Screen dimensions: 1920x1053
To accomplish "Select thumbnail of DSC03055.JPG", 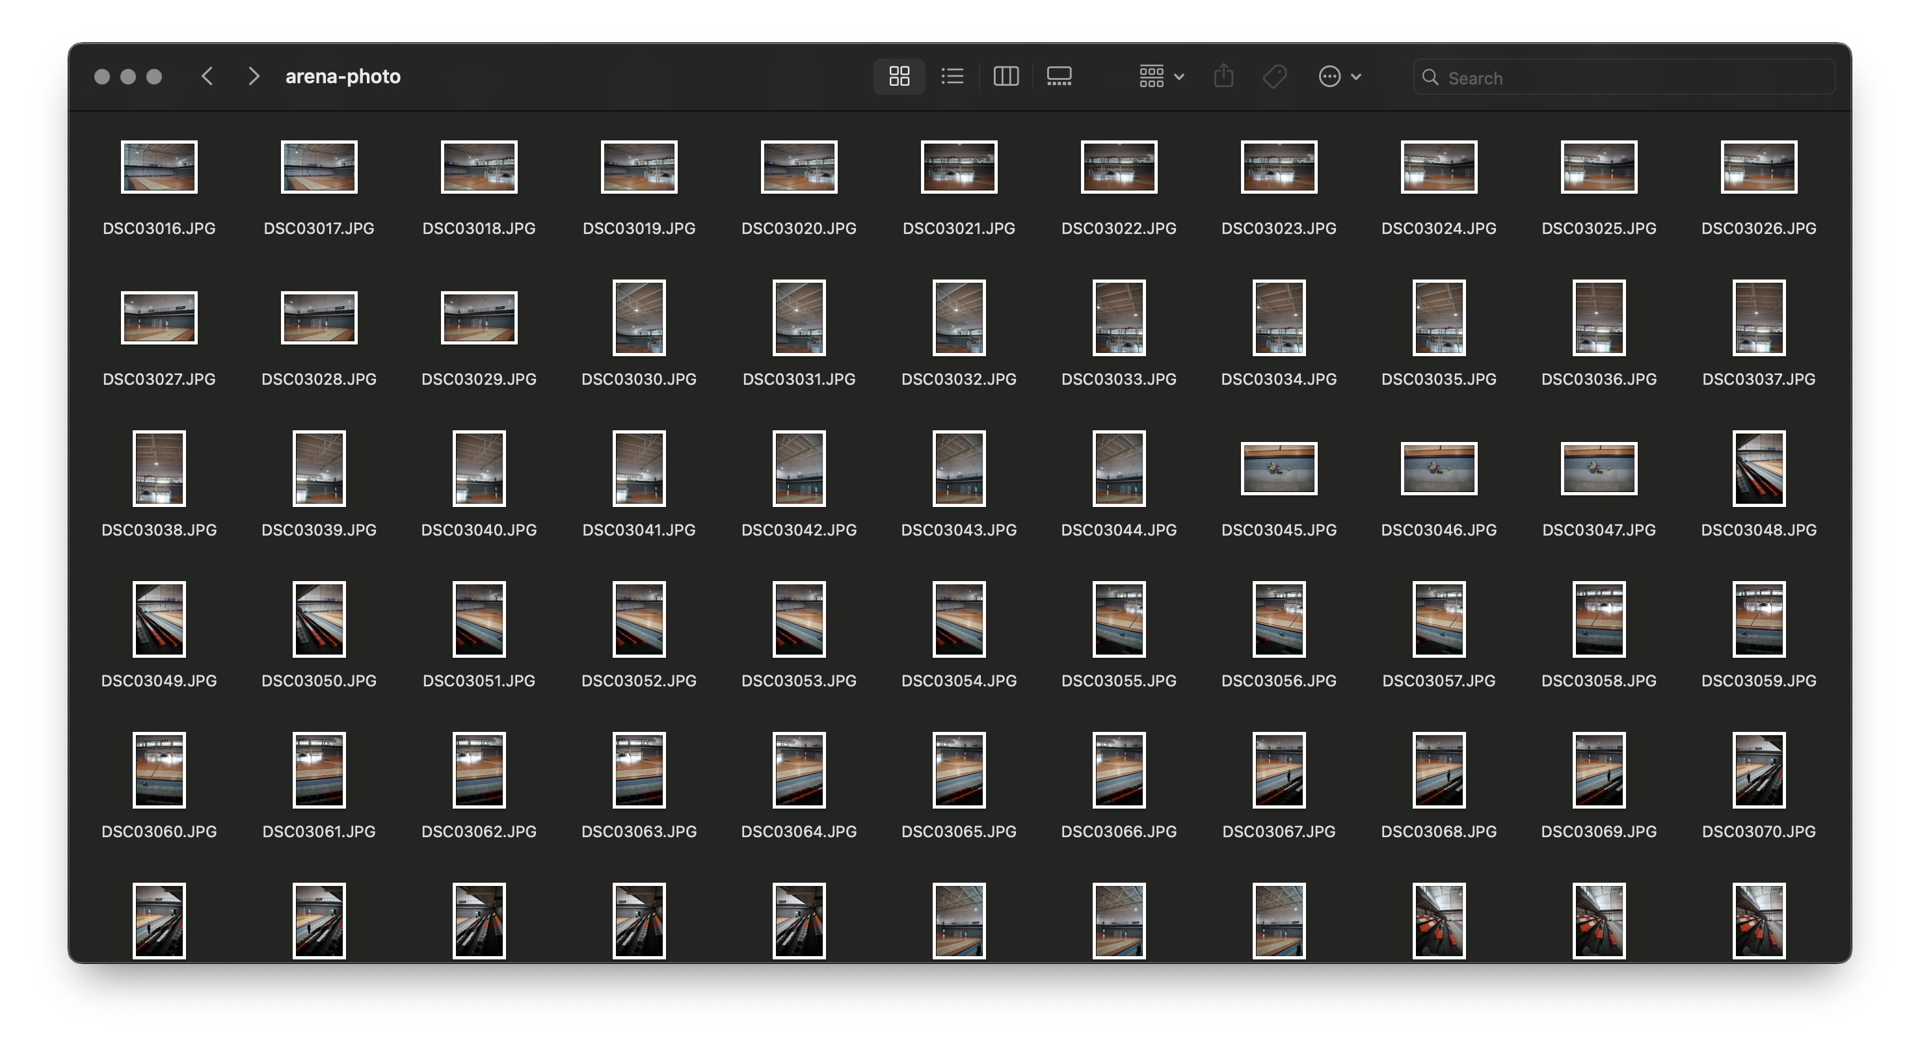I will click(1119, 619).
